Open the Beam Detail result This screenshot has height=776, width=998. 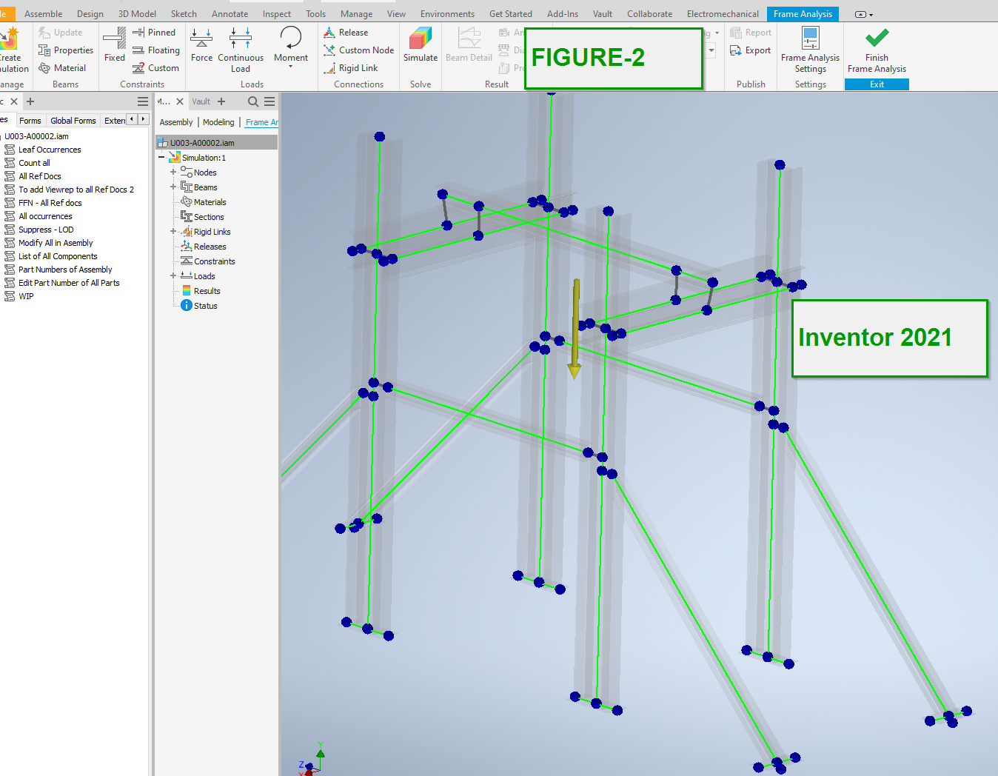[469, 44]
